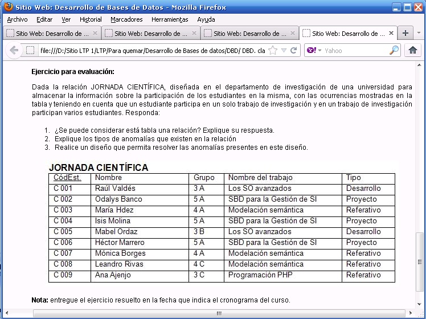Click the search magnifier icon in Yahoo box
This screenshot has width=426, height=319.
[x=394, y=51]
